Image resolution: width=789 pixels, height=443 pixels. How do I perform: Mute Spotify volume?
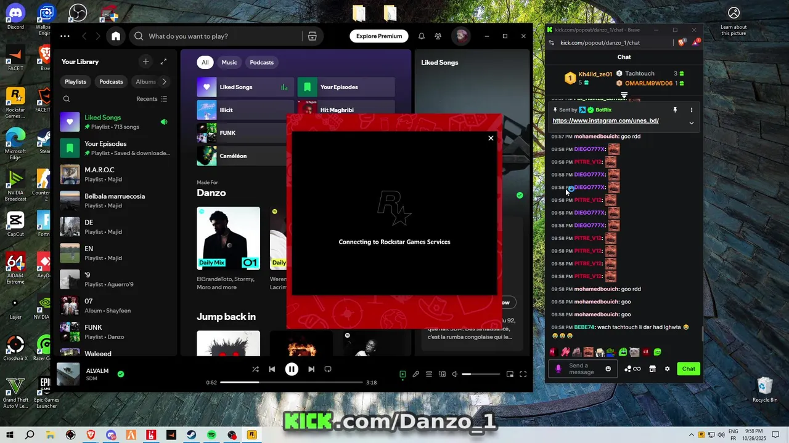(455, 374)
